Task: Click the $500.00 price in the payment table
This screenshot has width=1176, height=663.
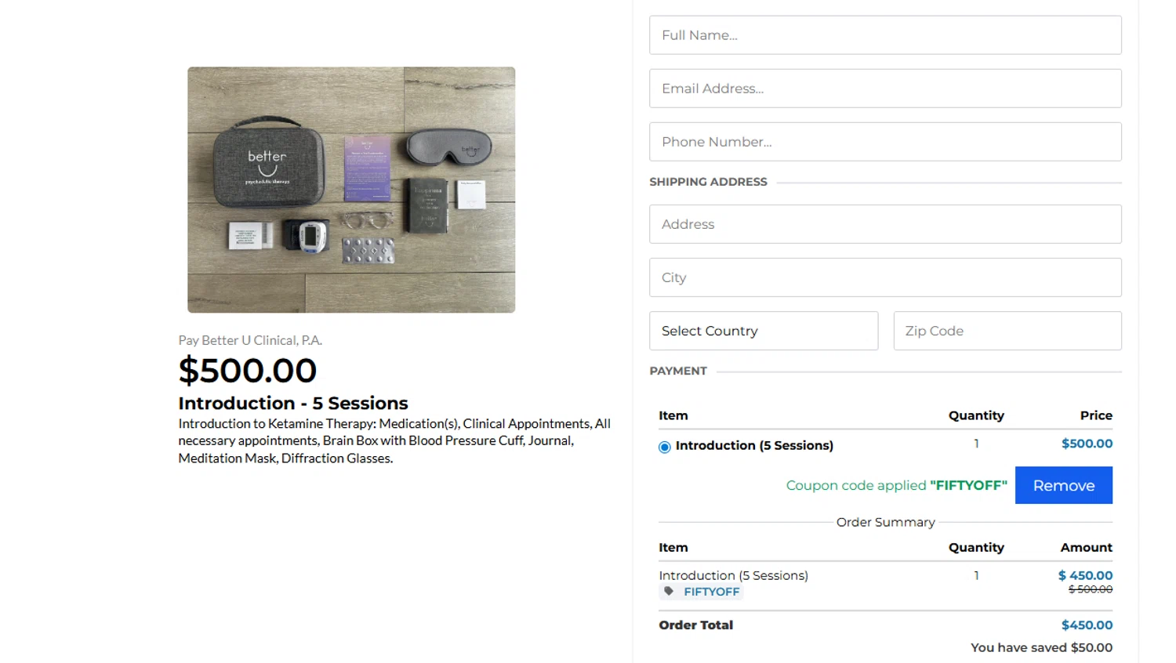Action: (x=1087, y=444)
